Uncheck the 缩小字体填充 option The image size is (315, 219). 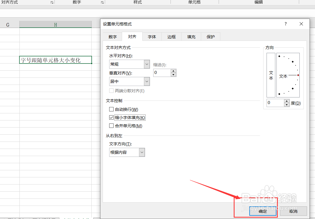click(x=111, y=117)
